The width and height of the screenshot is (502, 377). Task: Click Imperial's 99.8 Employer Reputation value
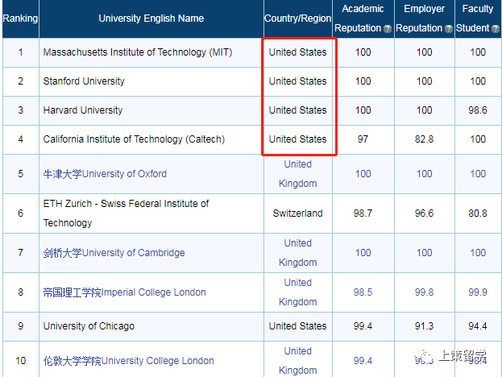click(424, 292)
